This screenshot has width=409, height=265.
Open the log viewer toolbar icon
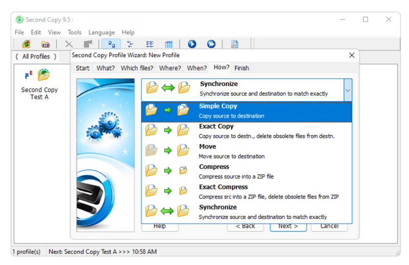coord(235,45)
